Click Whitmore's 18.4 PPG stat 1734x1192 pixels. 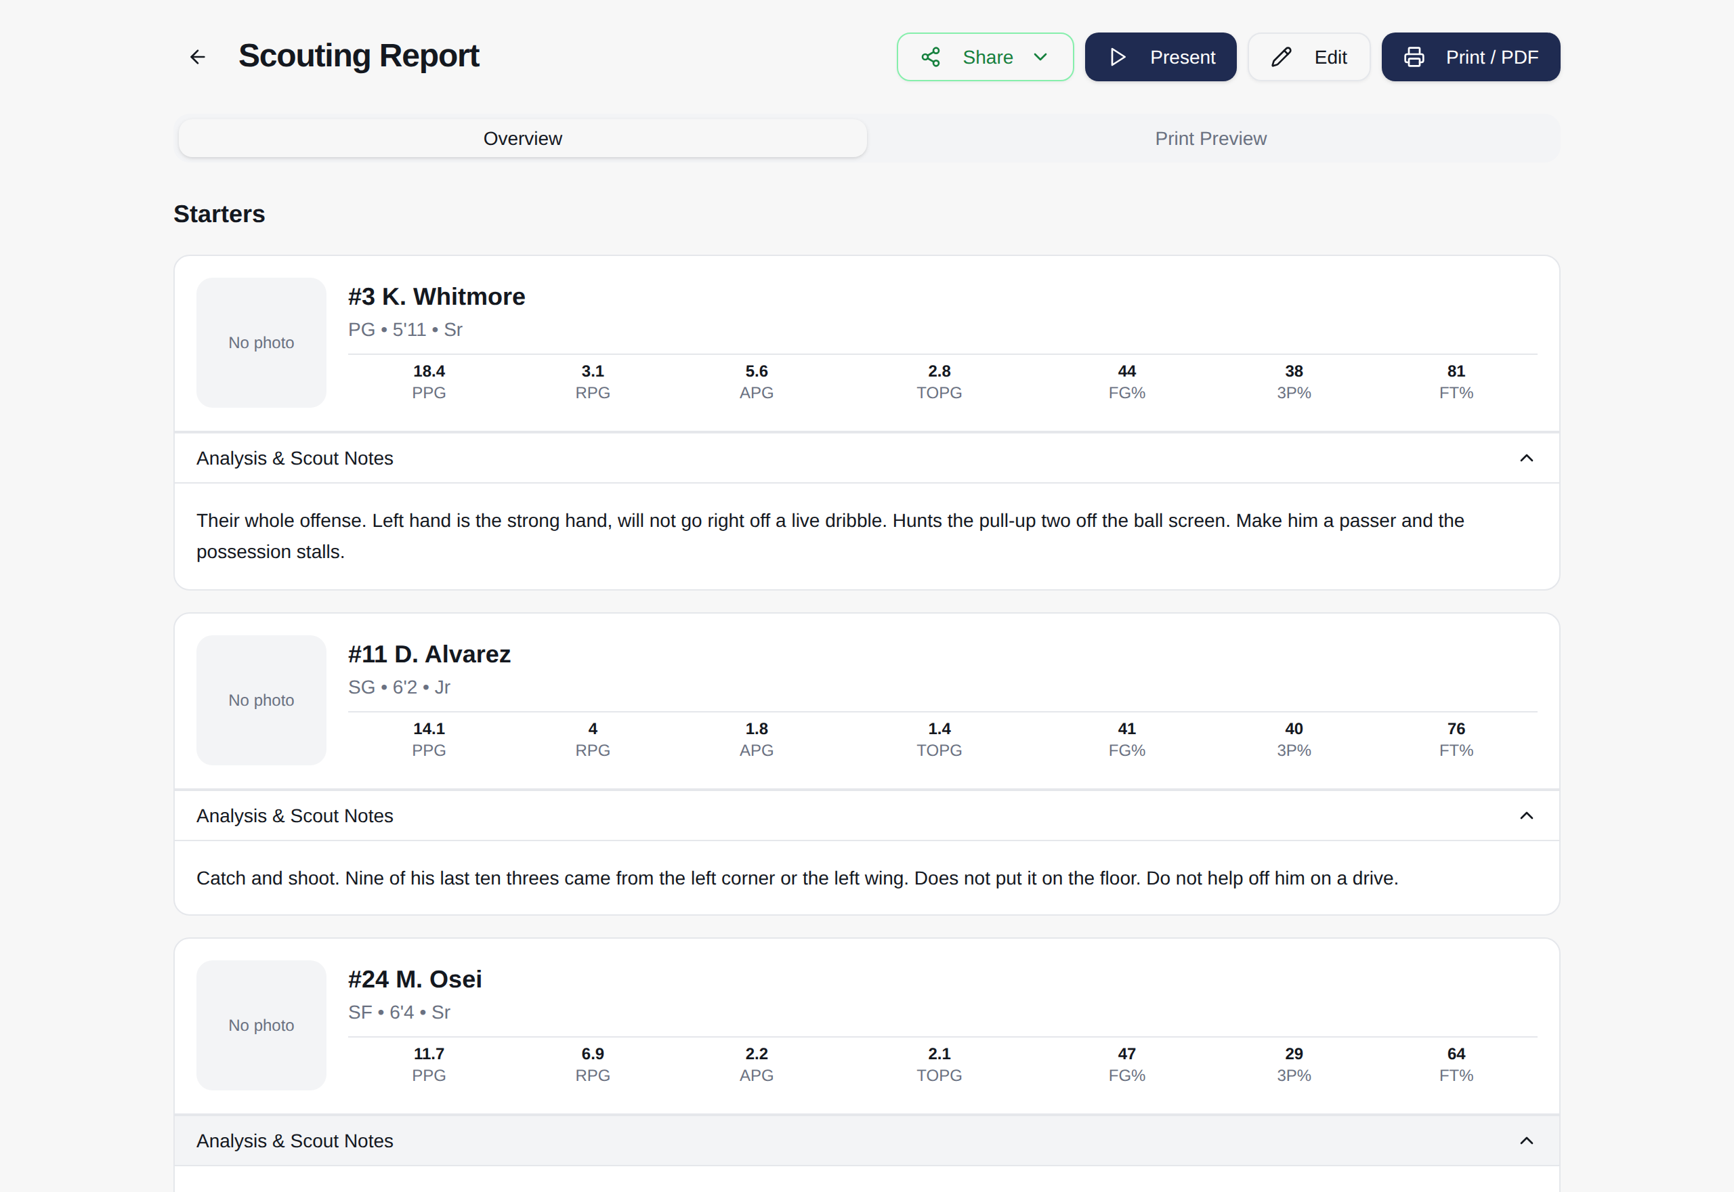(x=429, y=382)
